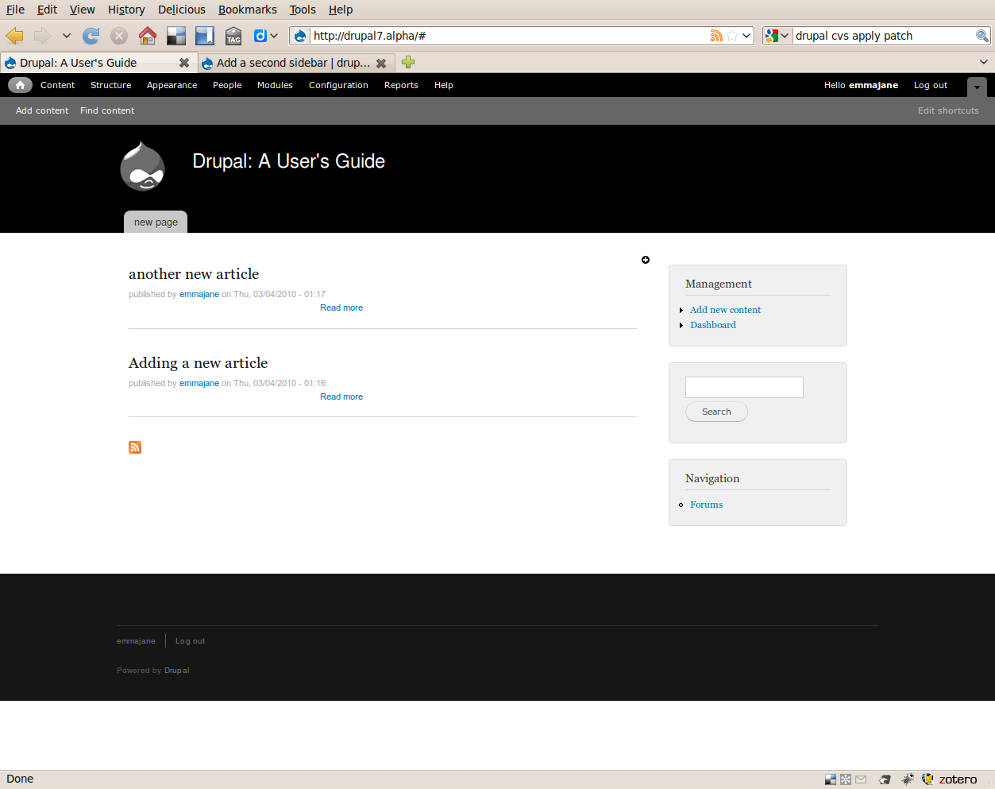
Task: Click inside the sidebar search input field
Action: click(743, 387)
